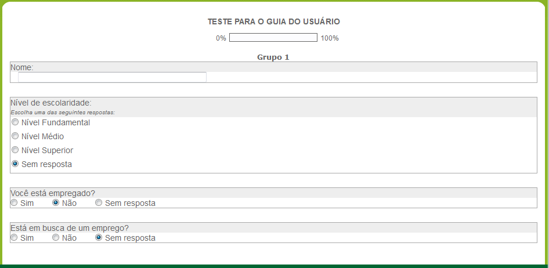Click the Escolha uma das seguintes respostas hint
The width and height of the screenshot is (549, 268).
63,112
